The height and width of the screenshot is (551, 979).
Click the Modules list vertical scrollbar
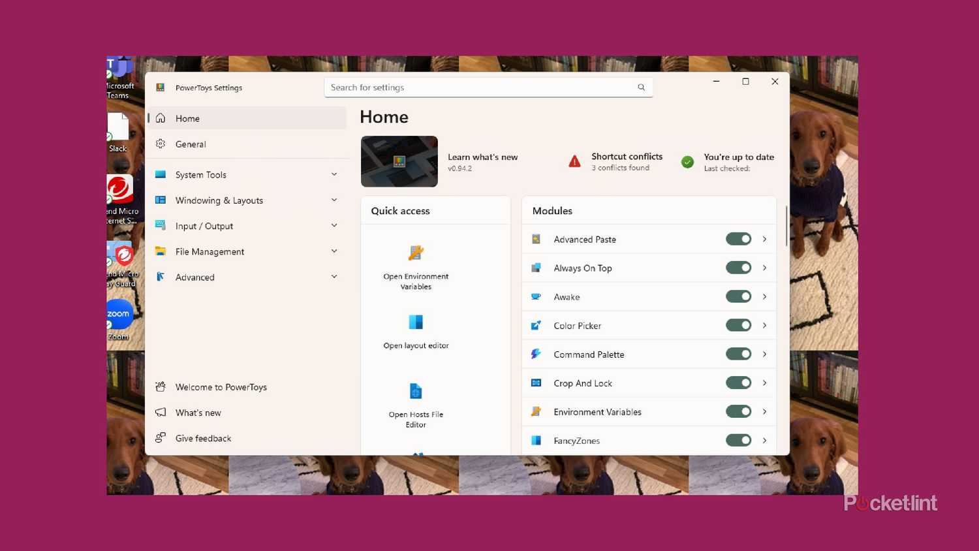786,227
